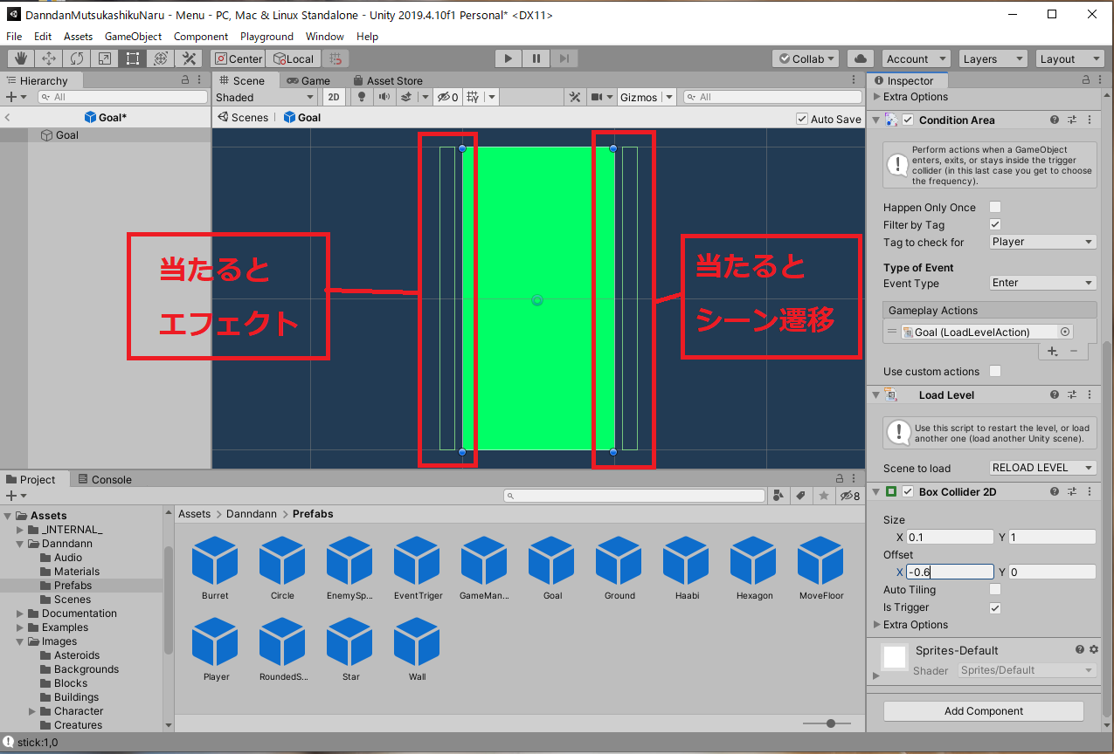This screenshot has height=754, width=1114.
Task: Open the Playground menu
Action: 266,37
